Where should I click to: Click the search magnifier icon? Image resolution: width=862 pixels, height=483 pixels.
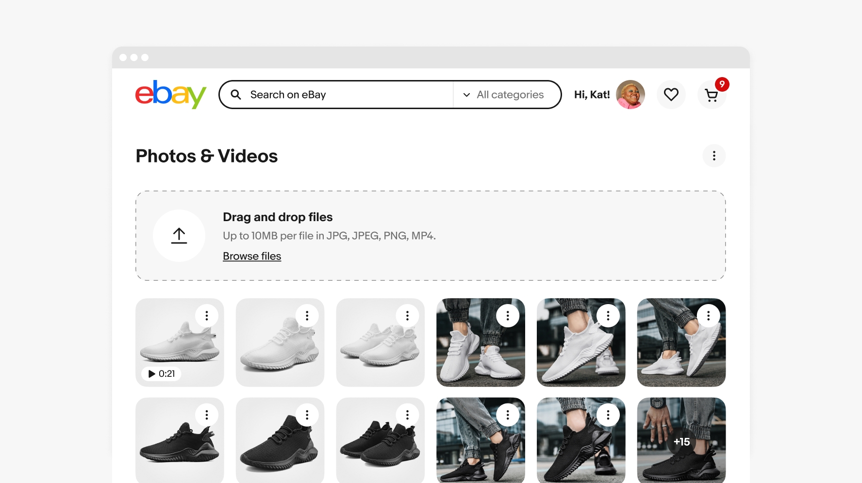click(x=236, y=95)
